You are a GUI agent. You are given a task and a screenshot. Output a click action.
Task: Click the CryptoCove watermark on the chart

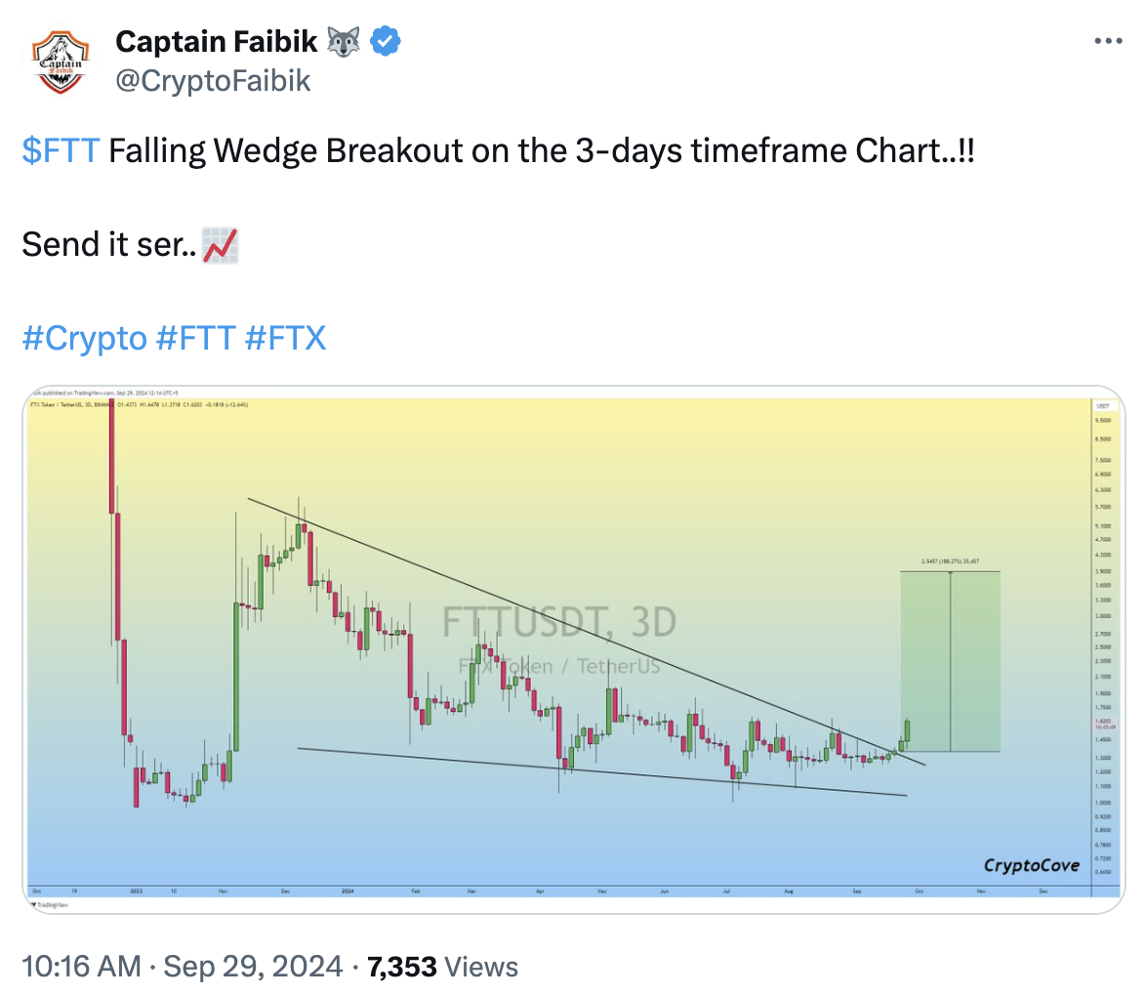point(1031,864)
